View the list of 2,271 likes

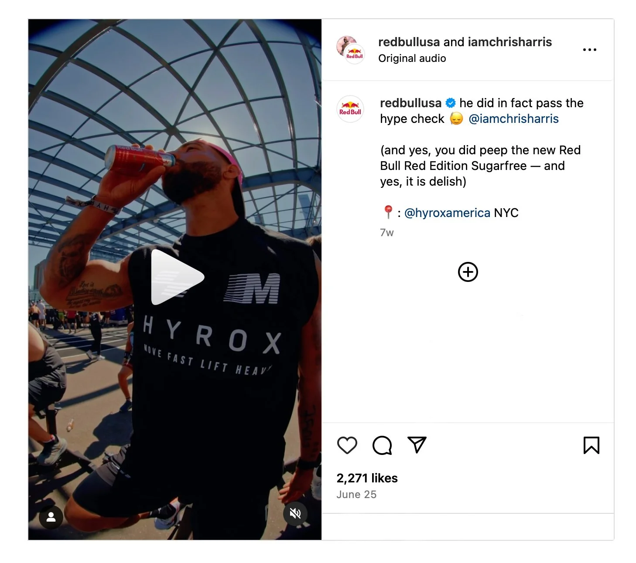(367, 478)
